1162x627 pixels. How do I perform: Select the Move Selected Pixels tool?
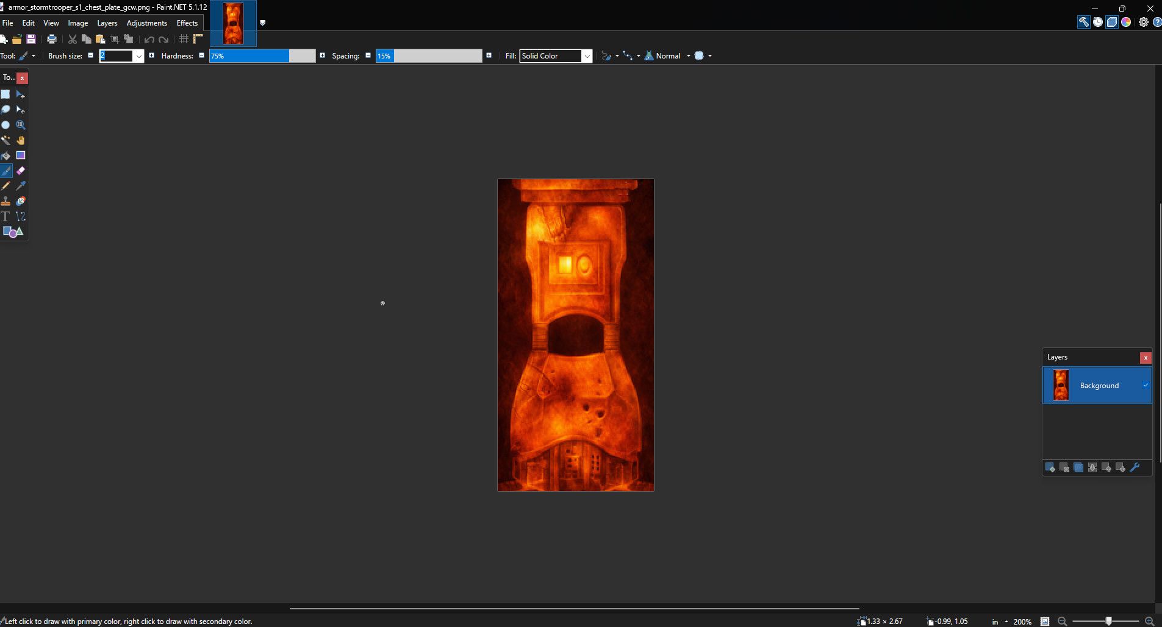coord(21,94)
